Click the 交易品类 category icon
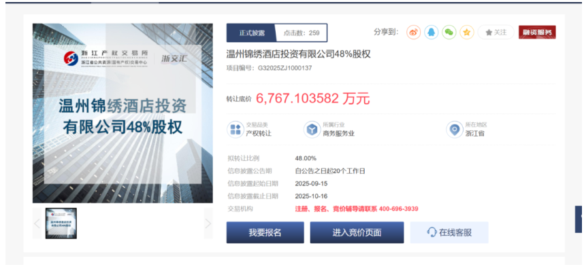 click(236, 129)
